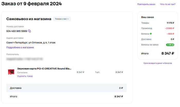Click the green 2 338 bonus badge
Image resolution: width=180 pixels, height=107 pixels.
170,45
